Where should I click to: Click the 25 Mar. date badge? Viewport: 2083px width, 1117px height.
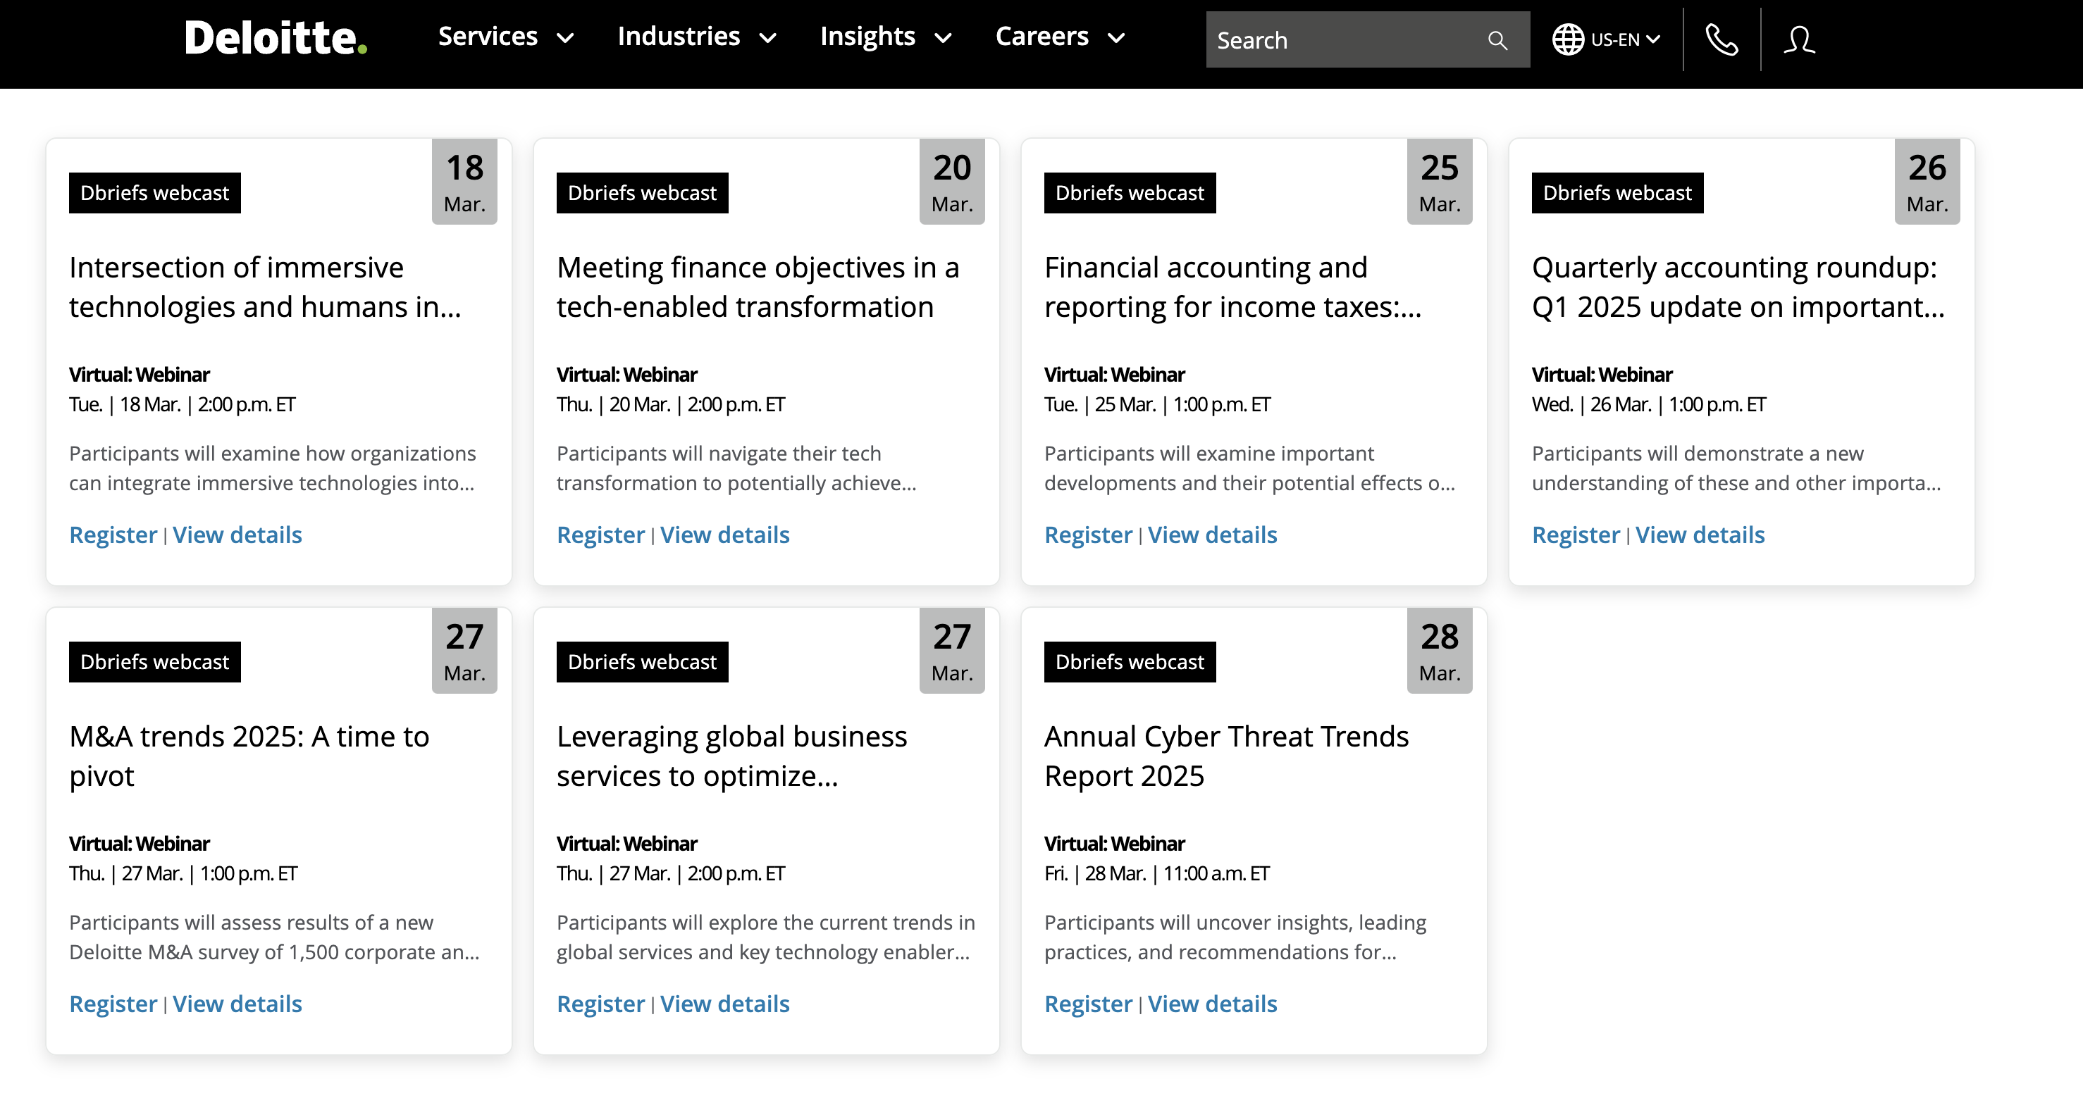click(x=1440, y=182)
